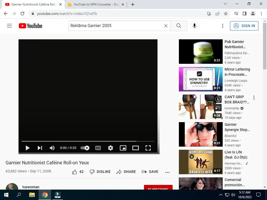Close the Garnier Nutritionist tab

click(x=60, y=4)
